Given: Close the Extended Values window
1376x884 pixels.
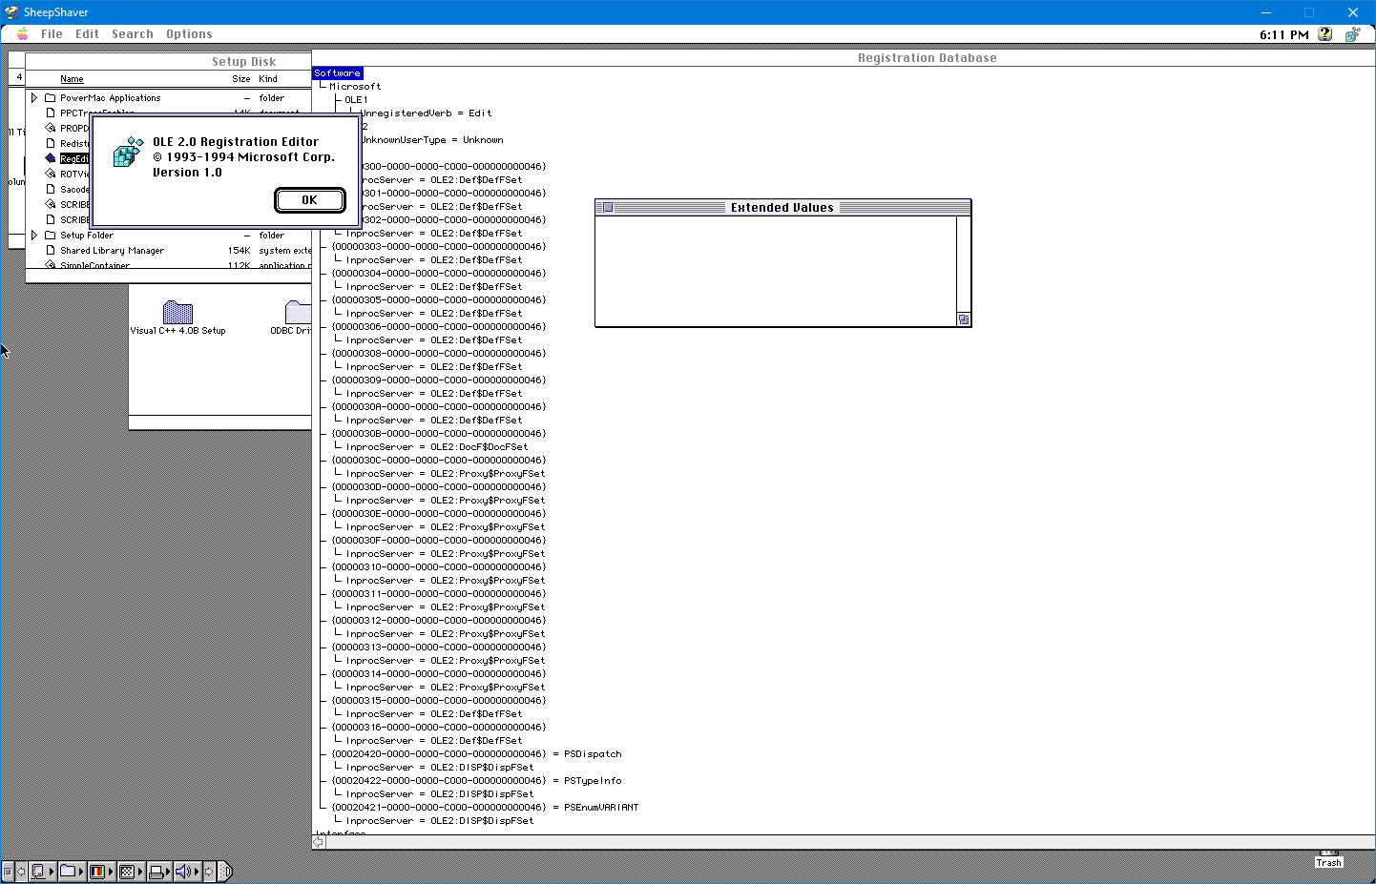Looking at the screenshot, I should click(x=608, y=207).
